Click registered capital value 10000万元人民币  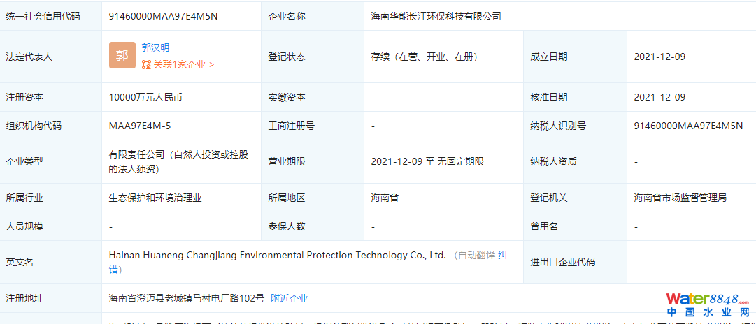145,98
